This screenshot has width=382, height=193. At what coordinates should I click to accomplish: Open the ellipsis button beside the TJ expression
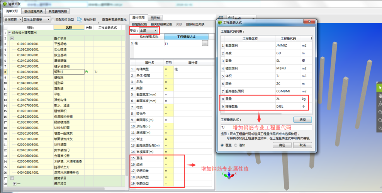(x=205, y=43)
